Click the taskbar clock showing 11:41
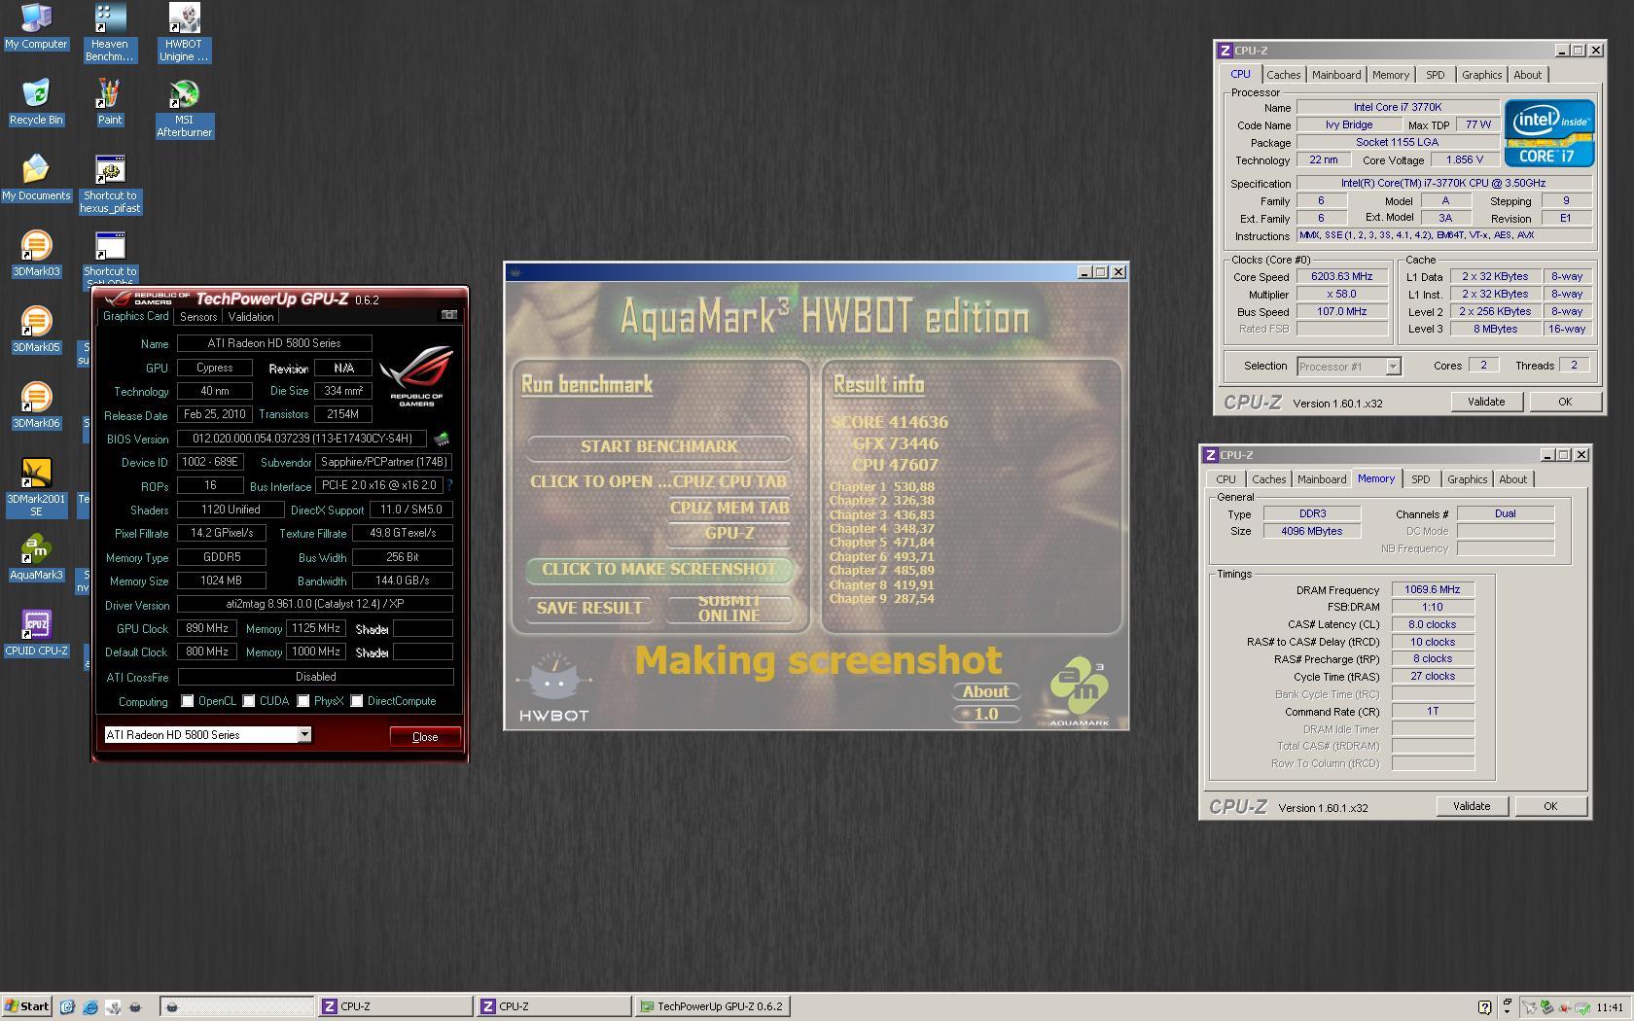Screen dimensions: 1634x1021 (x=1610, y=1007)
